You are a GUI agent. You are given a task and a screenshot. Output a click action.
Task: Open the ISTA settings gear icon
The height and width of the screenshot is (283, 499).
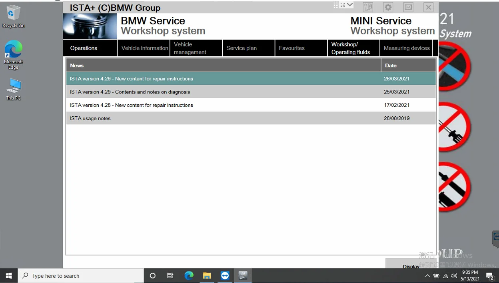pyautogui.click(x=388, y=7)
